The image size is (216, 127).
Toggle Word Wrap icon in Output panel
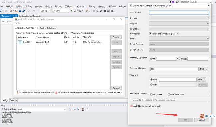coord(88,109)
